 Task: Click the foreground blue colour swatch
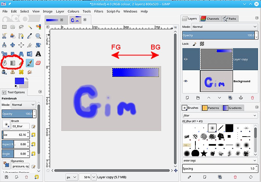pos(19,81)
